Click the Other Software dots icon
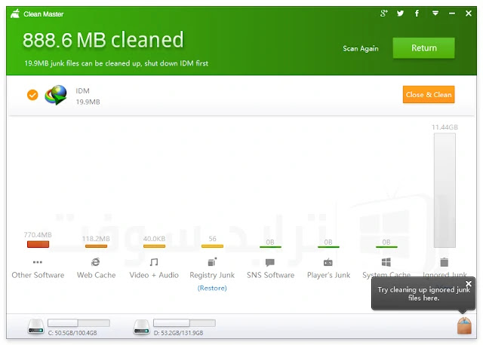Image resolution: width=483 pixels, height=345 pixels. click(38, 262)
